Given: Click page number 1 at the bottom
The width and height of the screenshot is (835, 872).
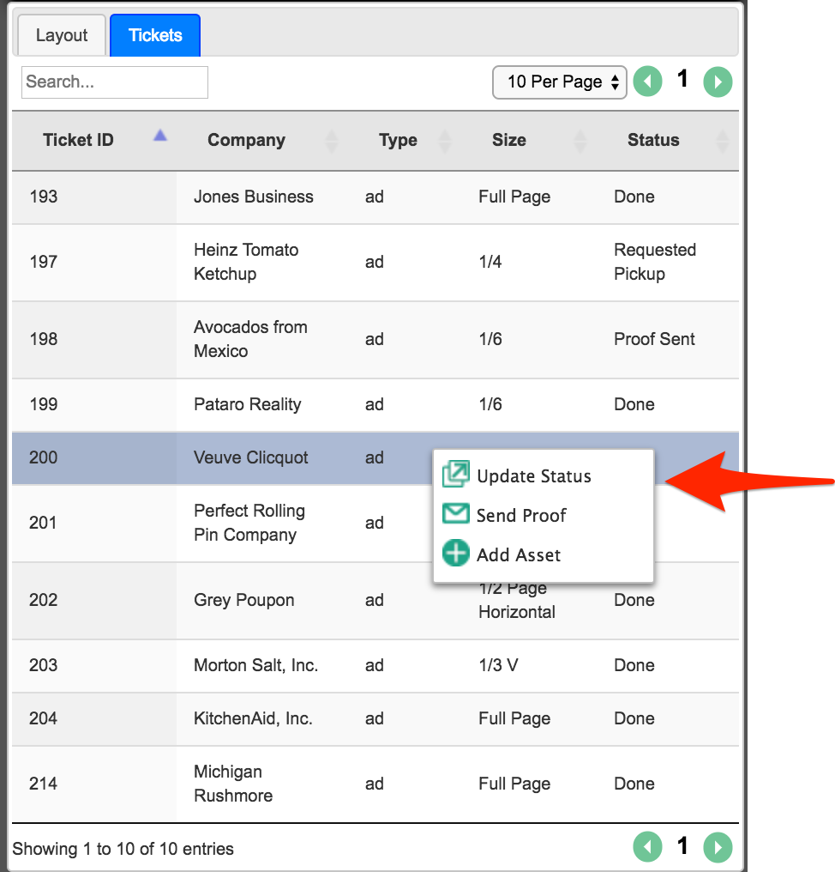Looking at the screenshot, I should point(682,846).
